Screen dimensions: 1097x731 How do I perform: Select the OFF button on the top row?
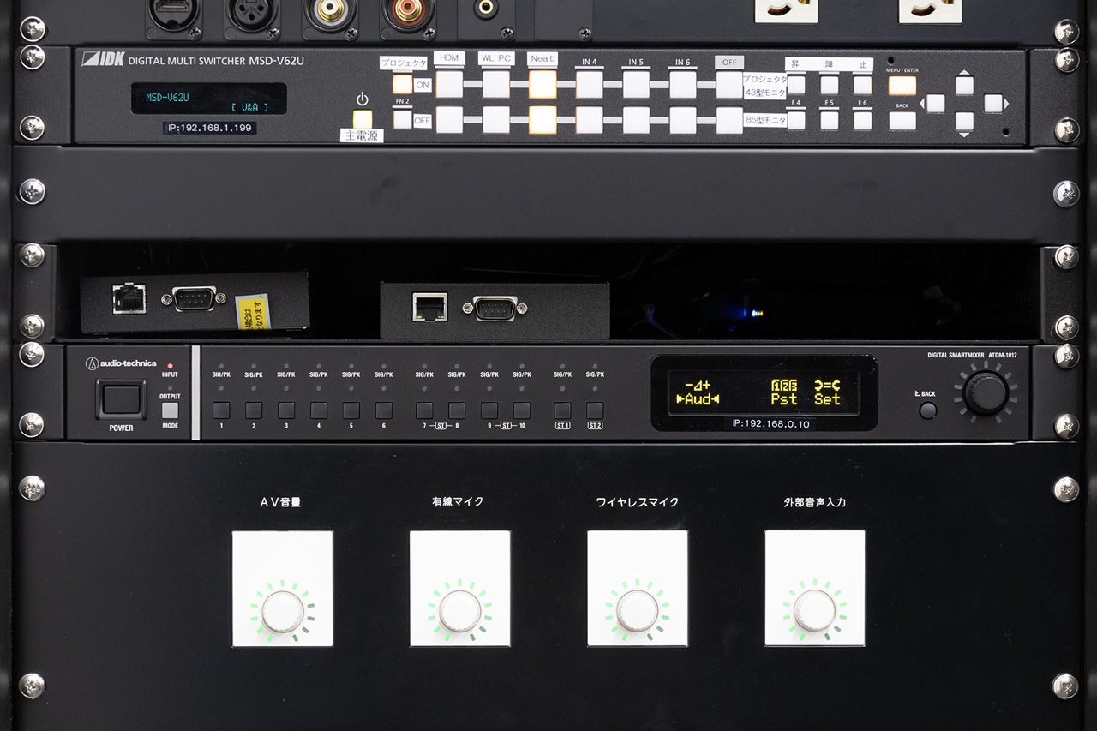(x=729, y=84)
